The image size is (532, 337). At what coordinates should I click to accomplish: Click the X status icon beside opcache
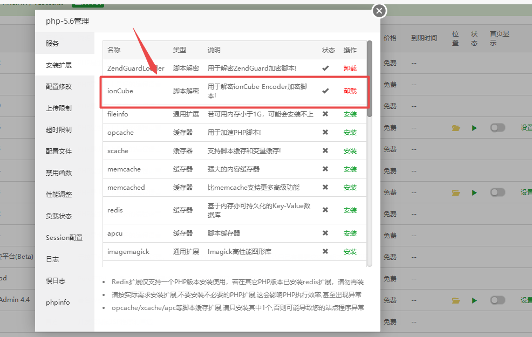click(326, 132)
